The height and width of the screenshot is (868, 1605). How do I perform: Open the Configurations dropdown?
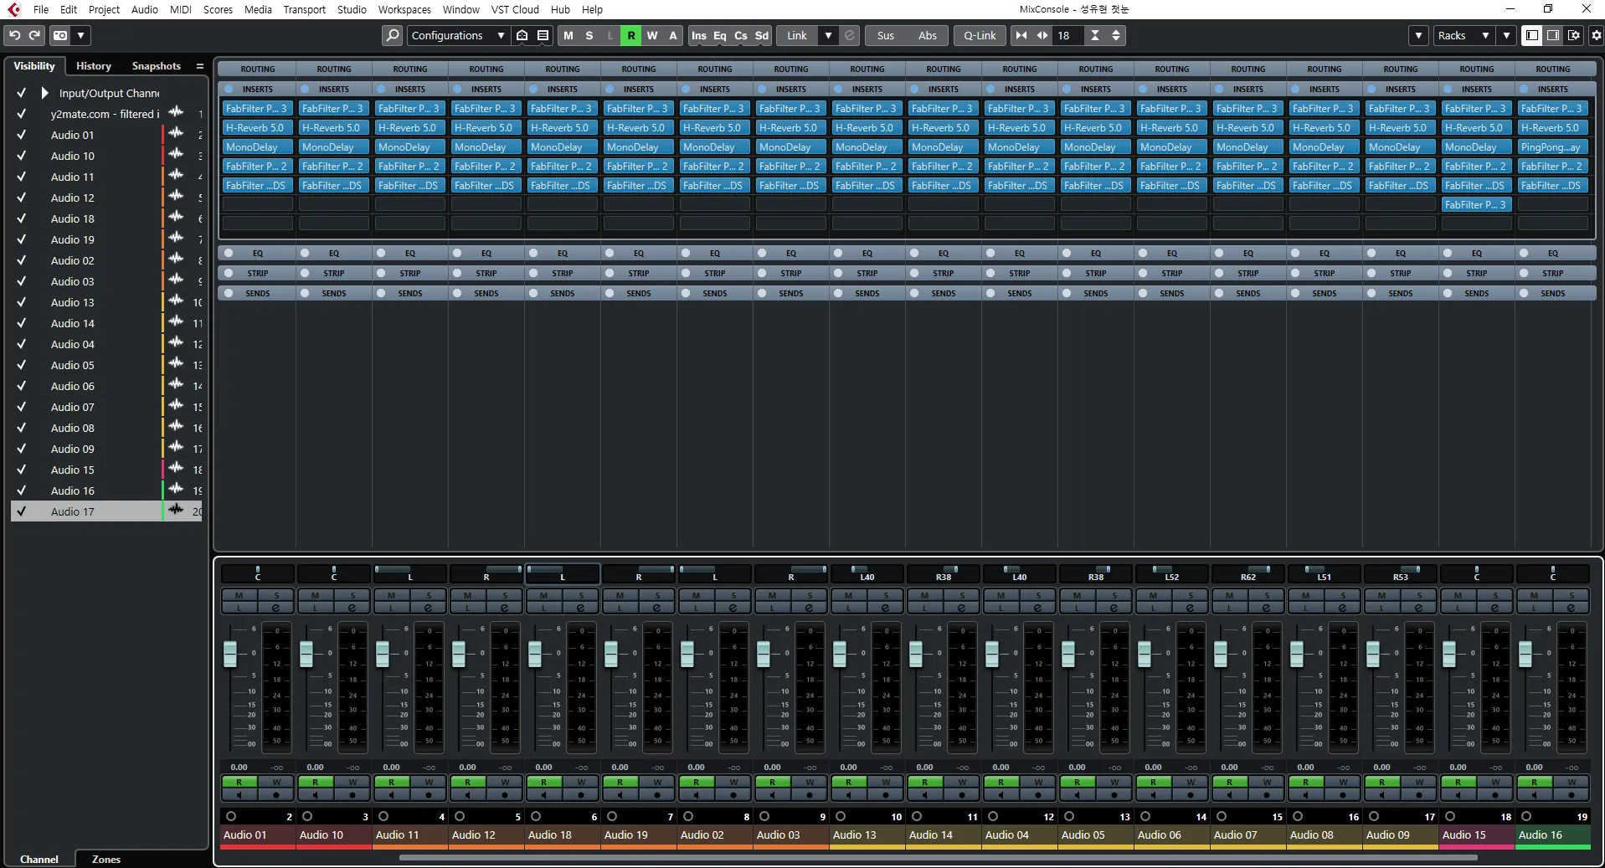click(458, 35)
